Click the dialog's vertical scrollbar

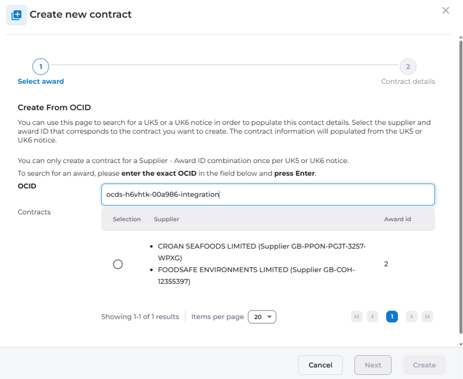click(460, 178)
